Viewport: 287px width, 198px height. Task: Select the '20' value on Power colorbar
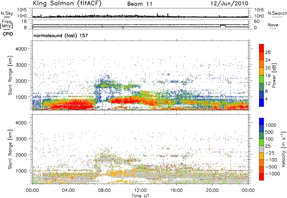[x=268, y=68]
